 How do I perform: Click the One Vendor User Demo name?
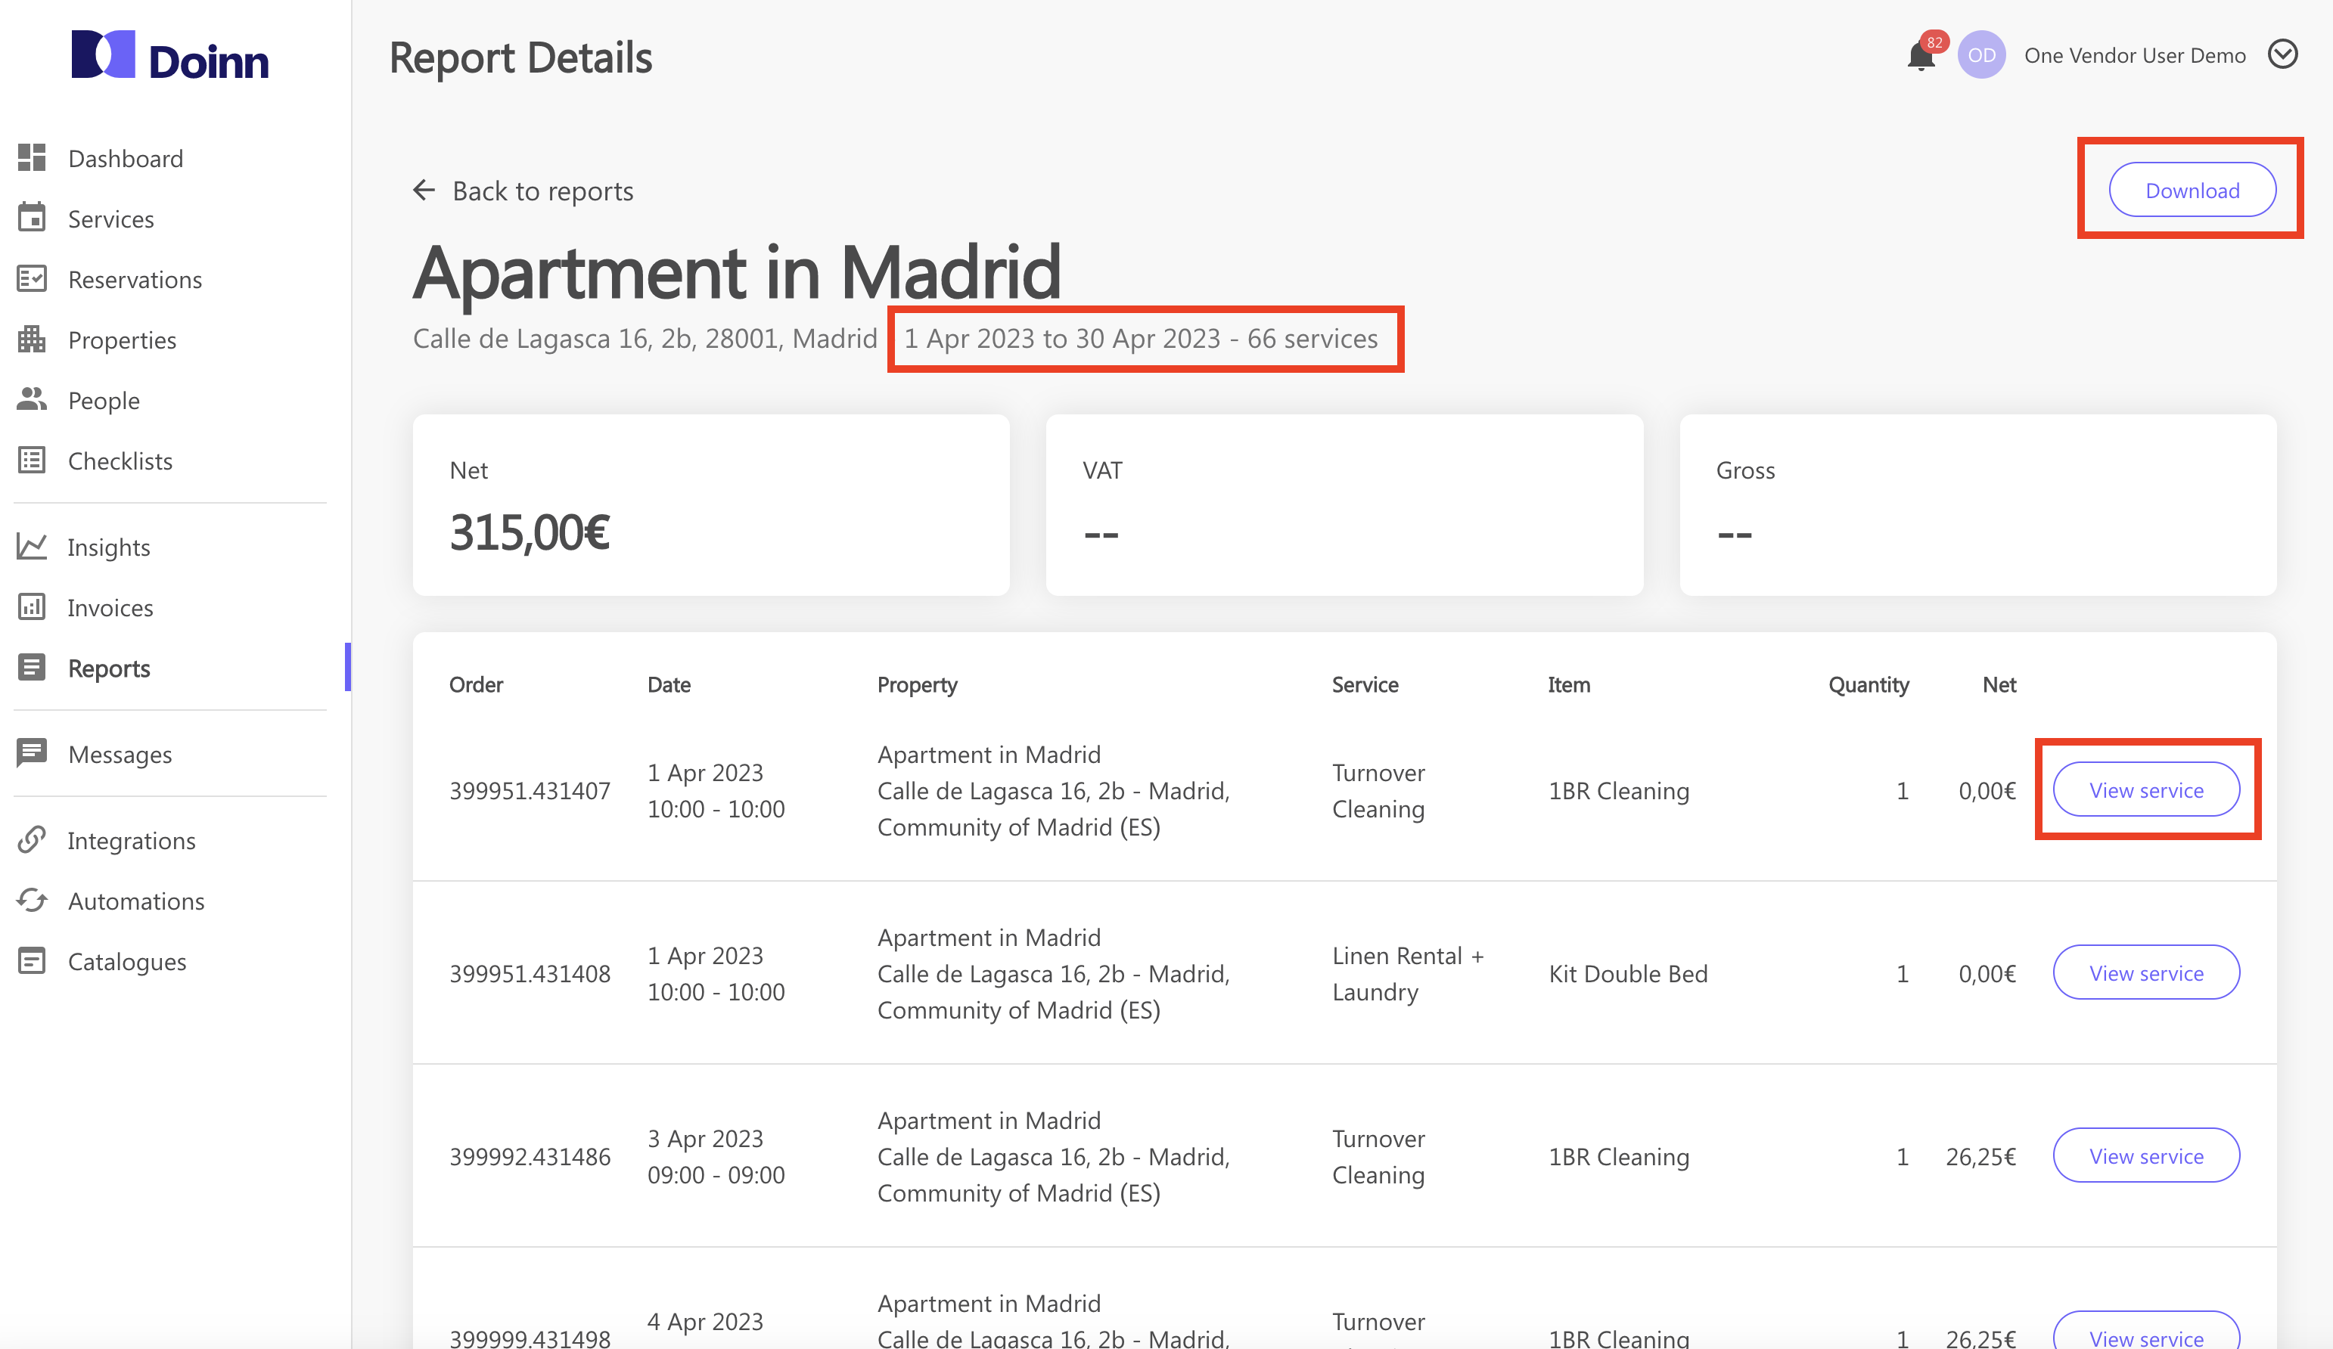pyautogui.click(x=2134, y=55)
